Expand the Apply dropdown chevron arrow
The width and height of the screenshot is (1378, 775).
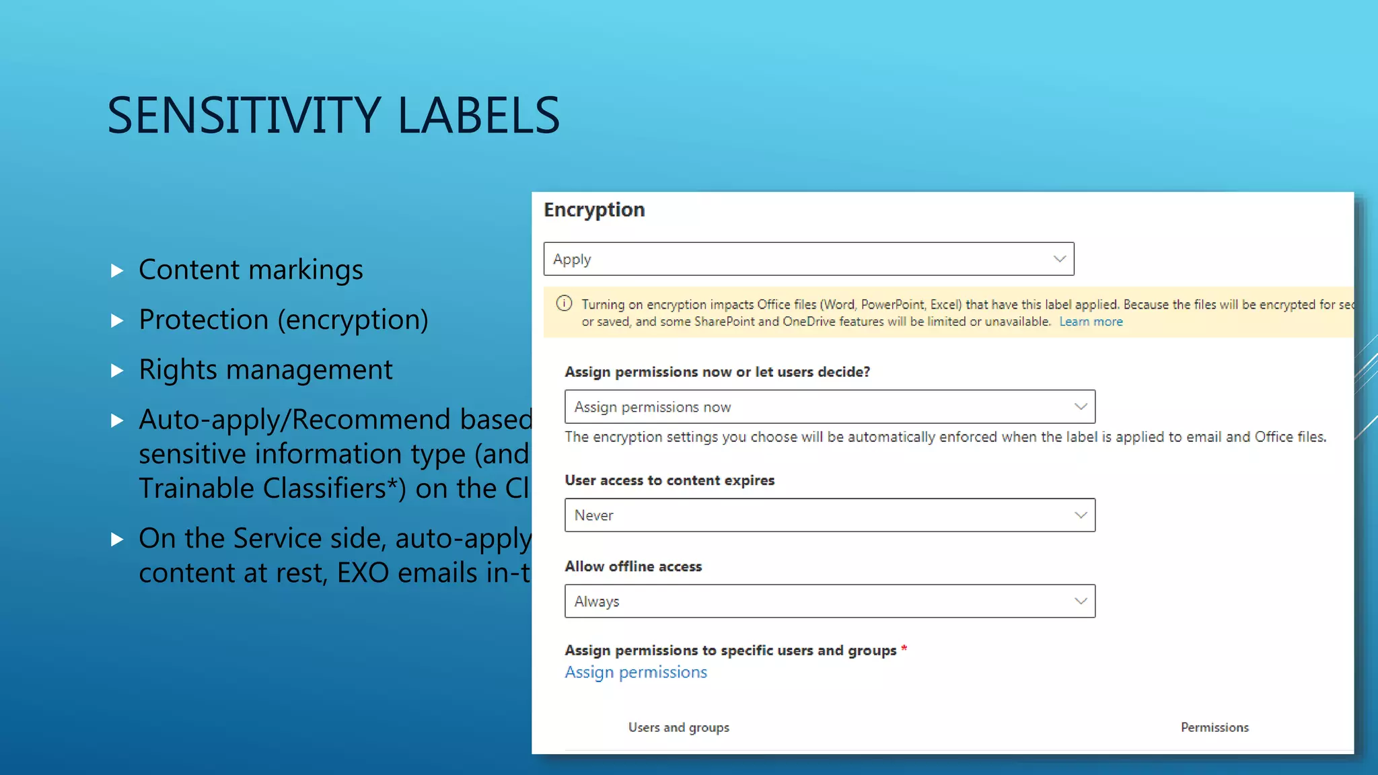click(x=1059, y=259)
